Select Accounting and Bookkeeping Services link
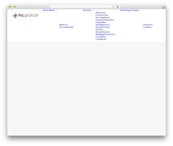 [x=105, y=33]
